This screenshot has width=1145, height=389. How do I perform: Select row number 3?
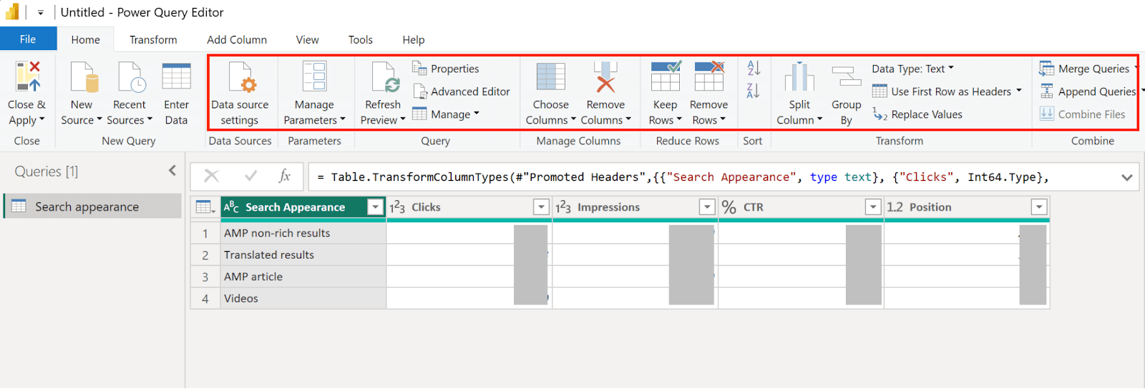coord(205,277)
